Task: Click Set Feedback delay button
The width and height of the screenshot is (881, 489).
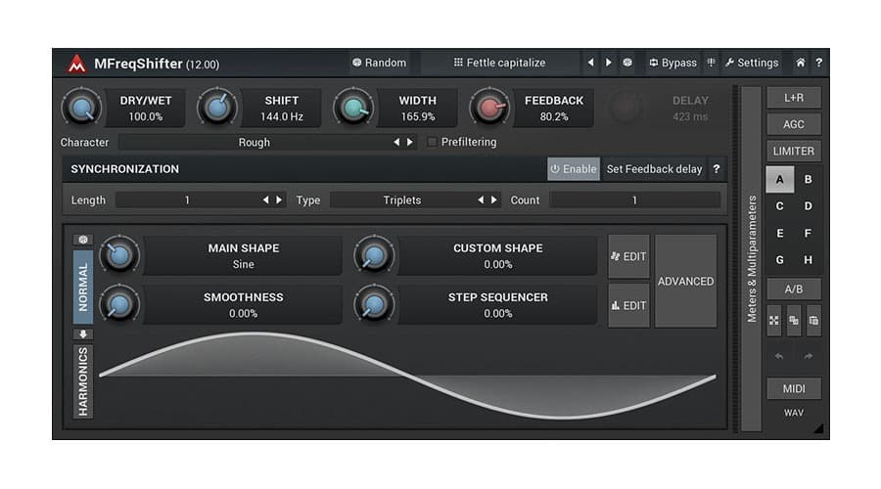Action: (x=655, y=169)
